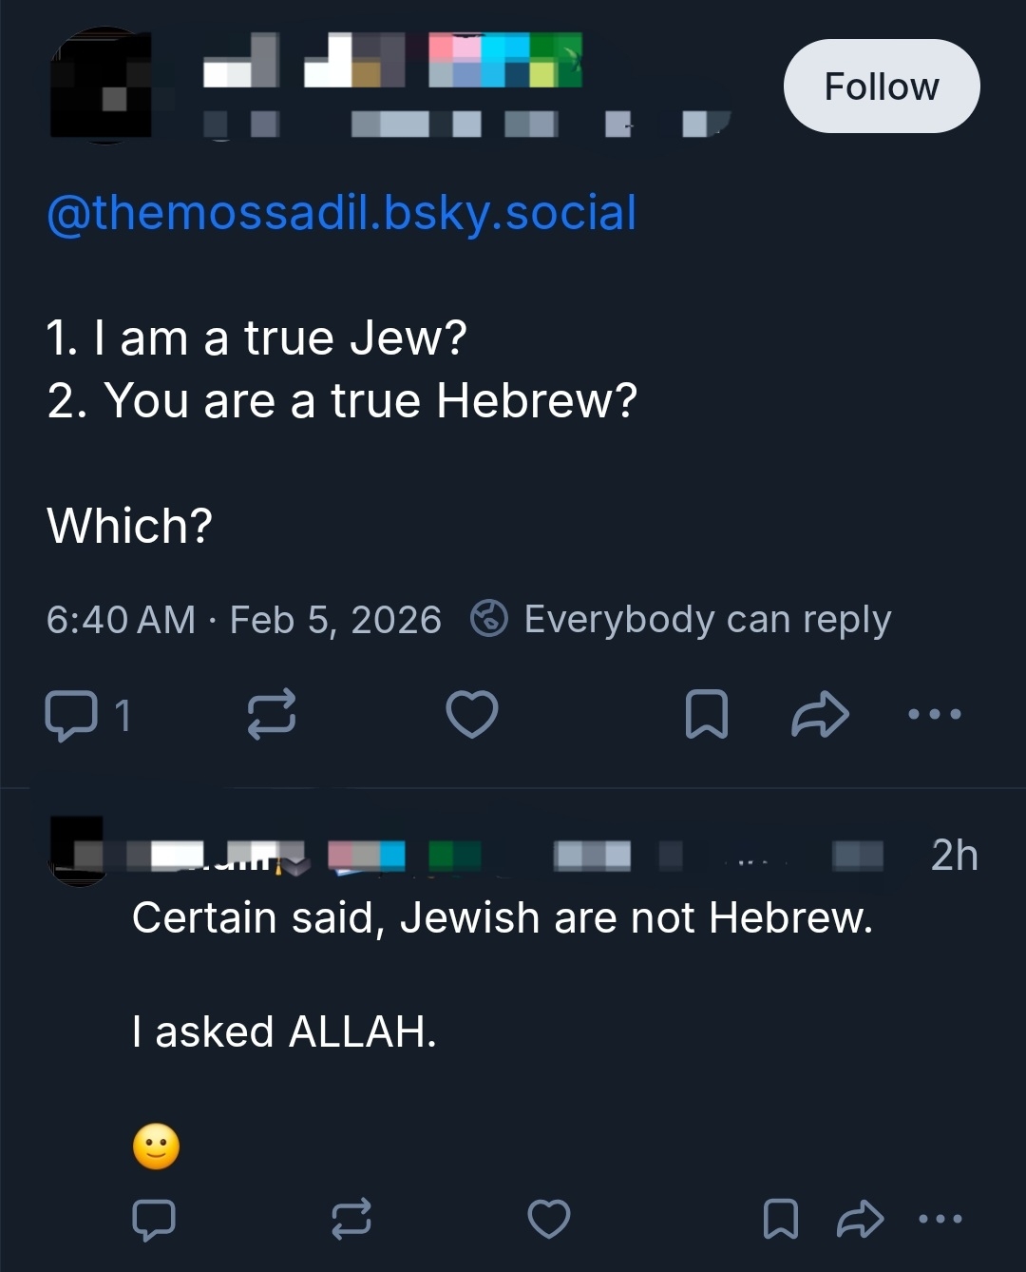
Task: Click the reply's 2h timestamp
Action: (x=954, y=856)
